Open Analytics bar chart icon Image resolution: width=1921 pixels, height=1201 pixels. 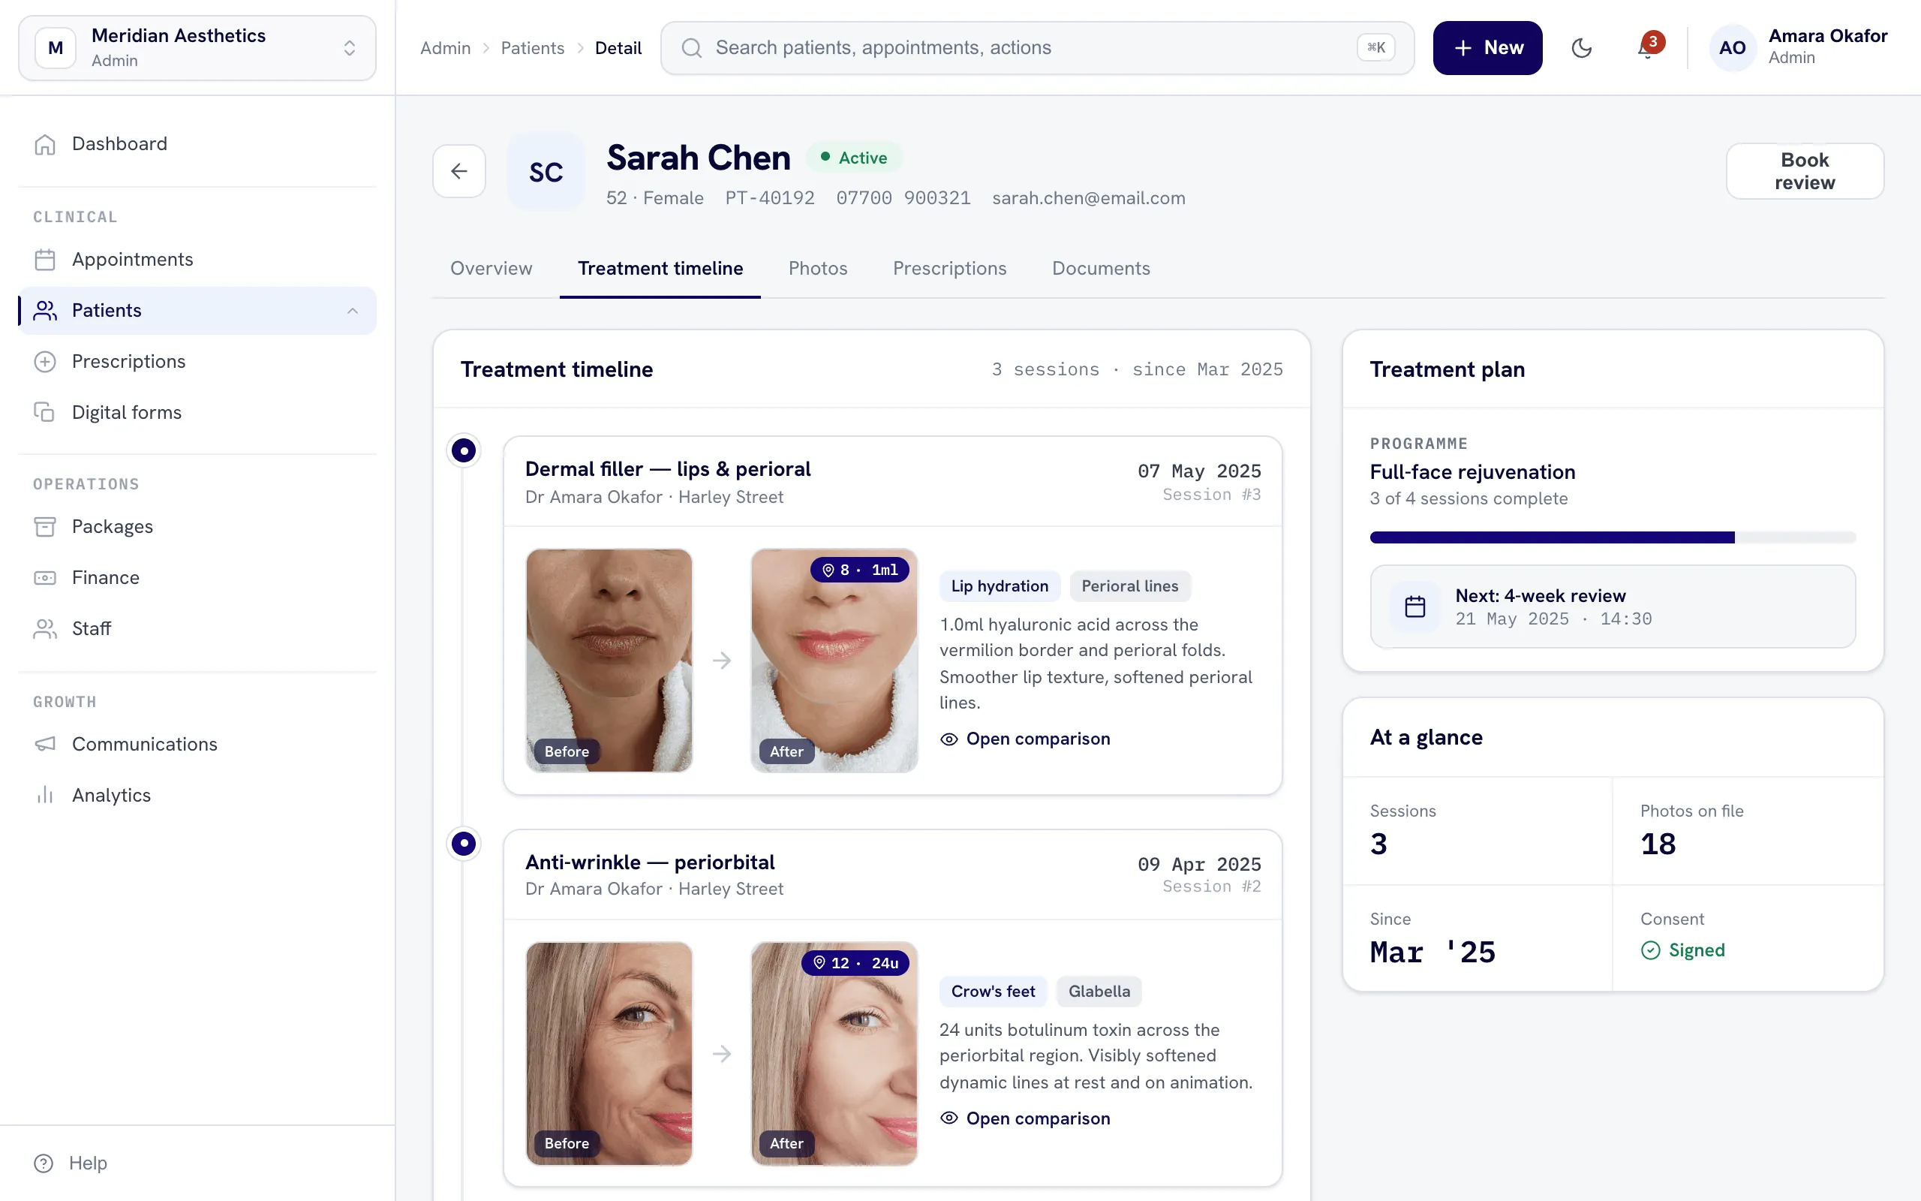pyautogui.click(x=45, y=795)
